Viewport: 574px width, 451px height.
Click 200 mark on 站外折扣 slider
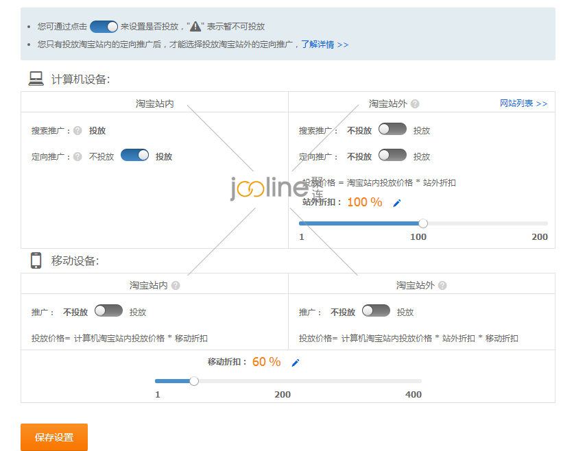[x=540, y=237]
